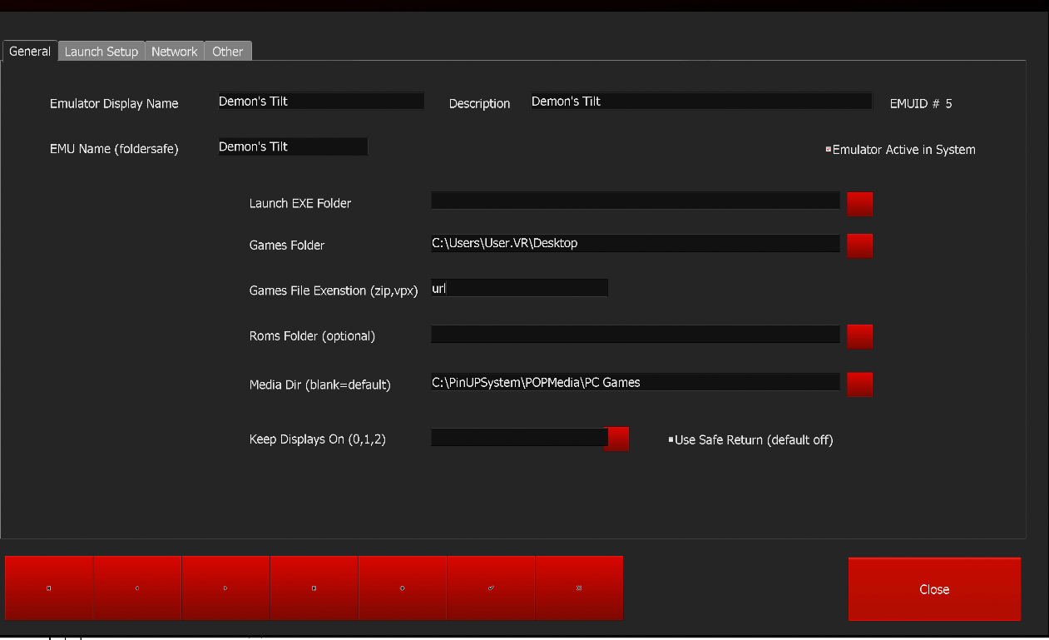Click the Games File Extension field
The image size is (1049, 640).
point(519,289)
